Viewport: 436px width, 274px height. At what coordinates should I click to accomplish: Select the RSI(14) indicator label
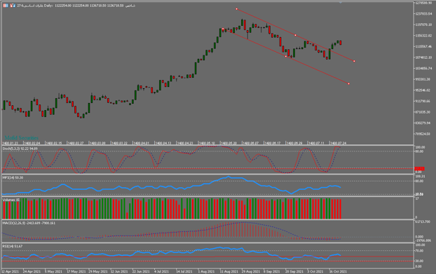[x=13, y=247]
